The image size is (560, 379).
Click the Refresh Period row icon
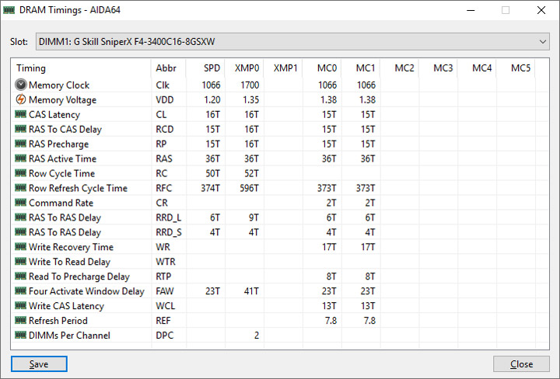pyautogui.click(x=21, y=320)
